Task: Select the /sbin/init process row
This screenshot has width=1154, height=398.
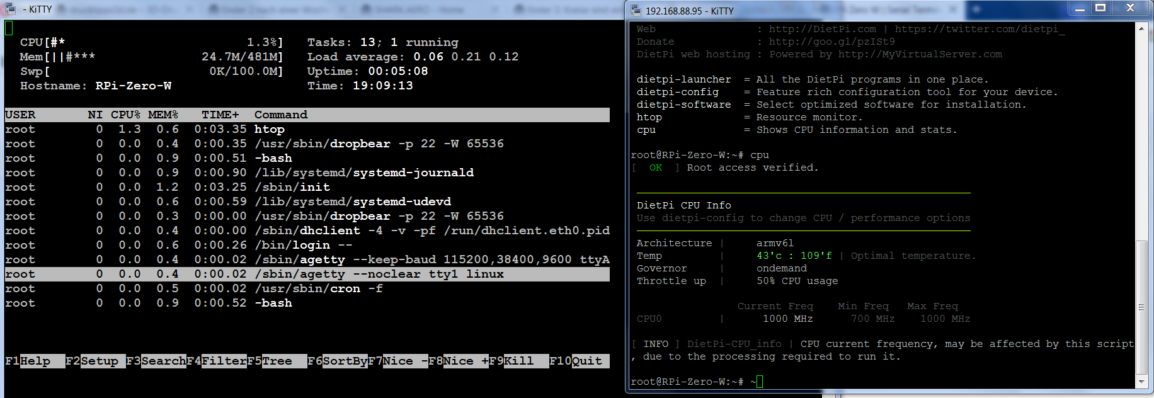Action: click(x=307, y=187)
